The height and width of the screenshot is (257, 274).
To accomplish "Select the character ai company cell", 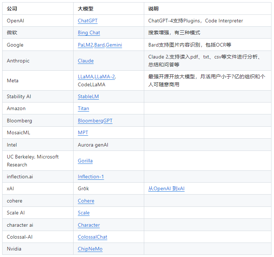I will (38, 225).
